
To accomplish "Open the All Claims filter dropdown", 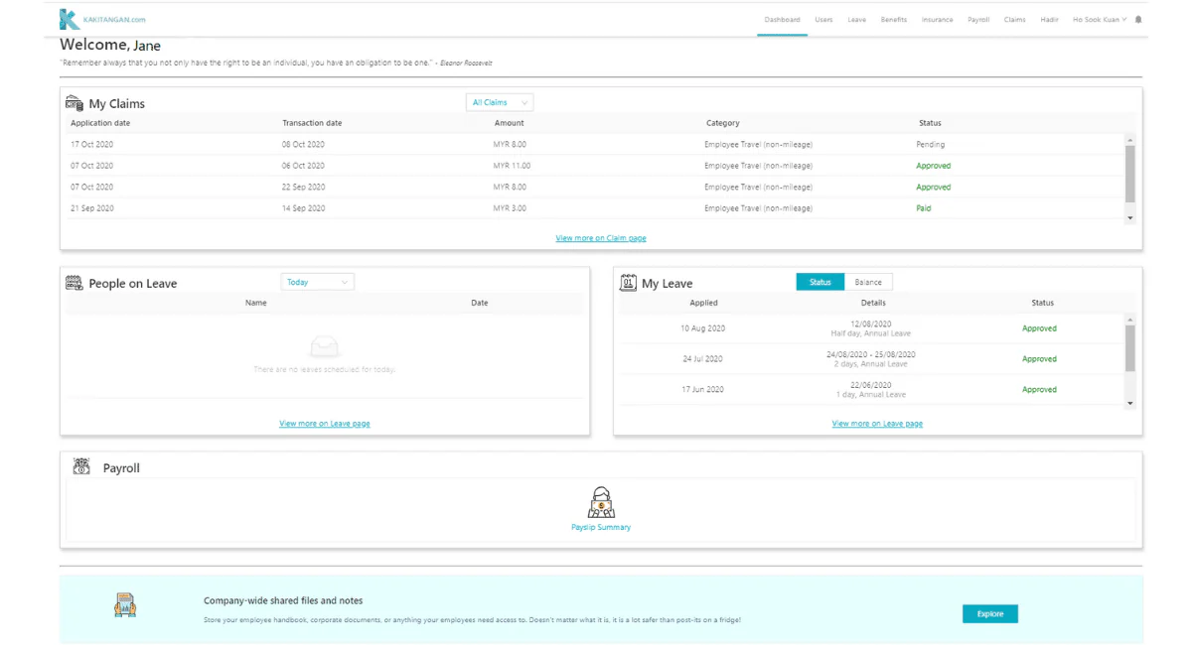I will pyautogui.click(x=500, y=102).
